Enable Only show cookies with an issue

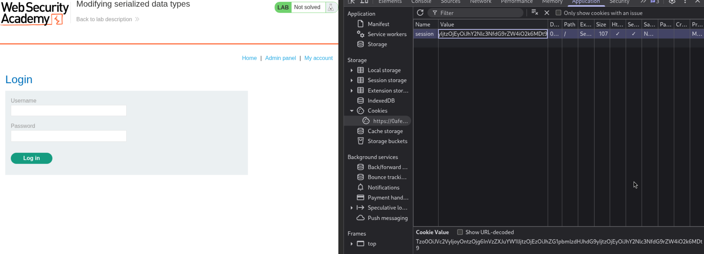pyautogui.click(x=558, y=13)
